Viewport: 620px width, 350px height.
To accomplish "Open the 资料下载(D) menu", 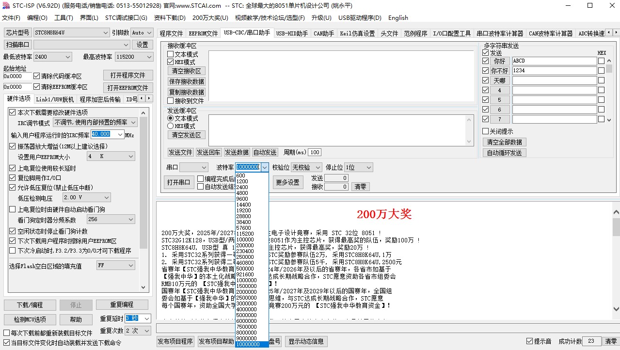I will (170, 18).
